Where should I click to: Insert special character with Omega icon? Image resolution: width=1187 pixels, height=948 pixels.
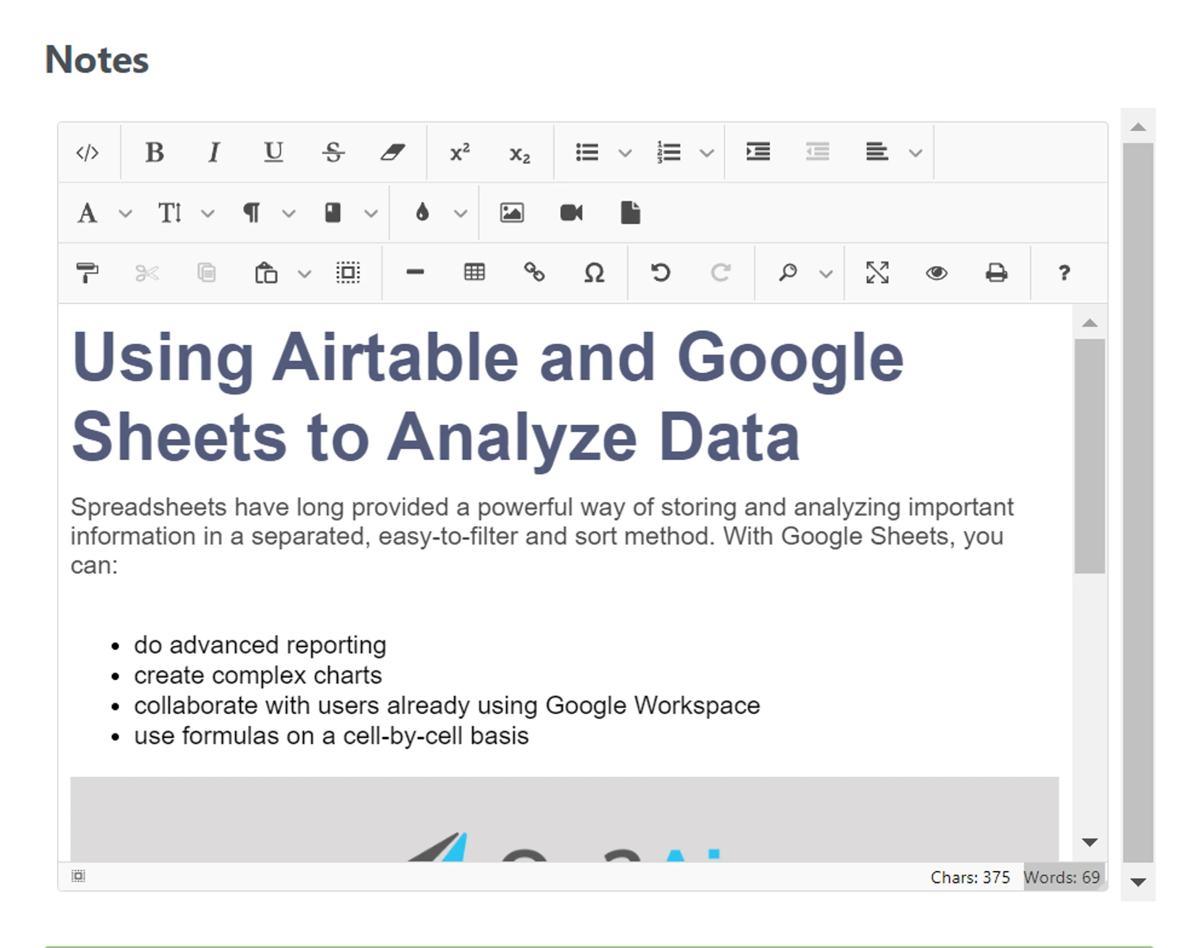point(594,273)
